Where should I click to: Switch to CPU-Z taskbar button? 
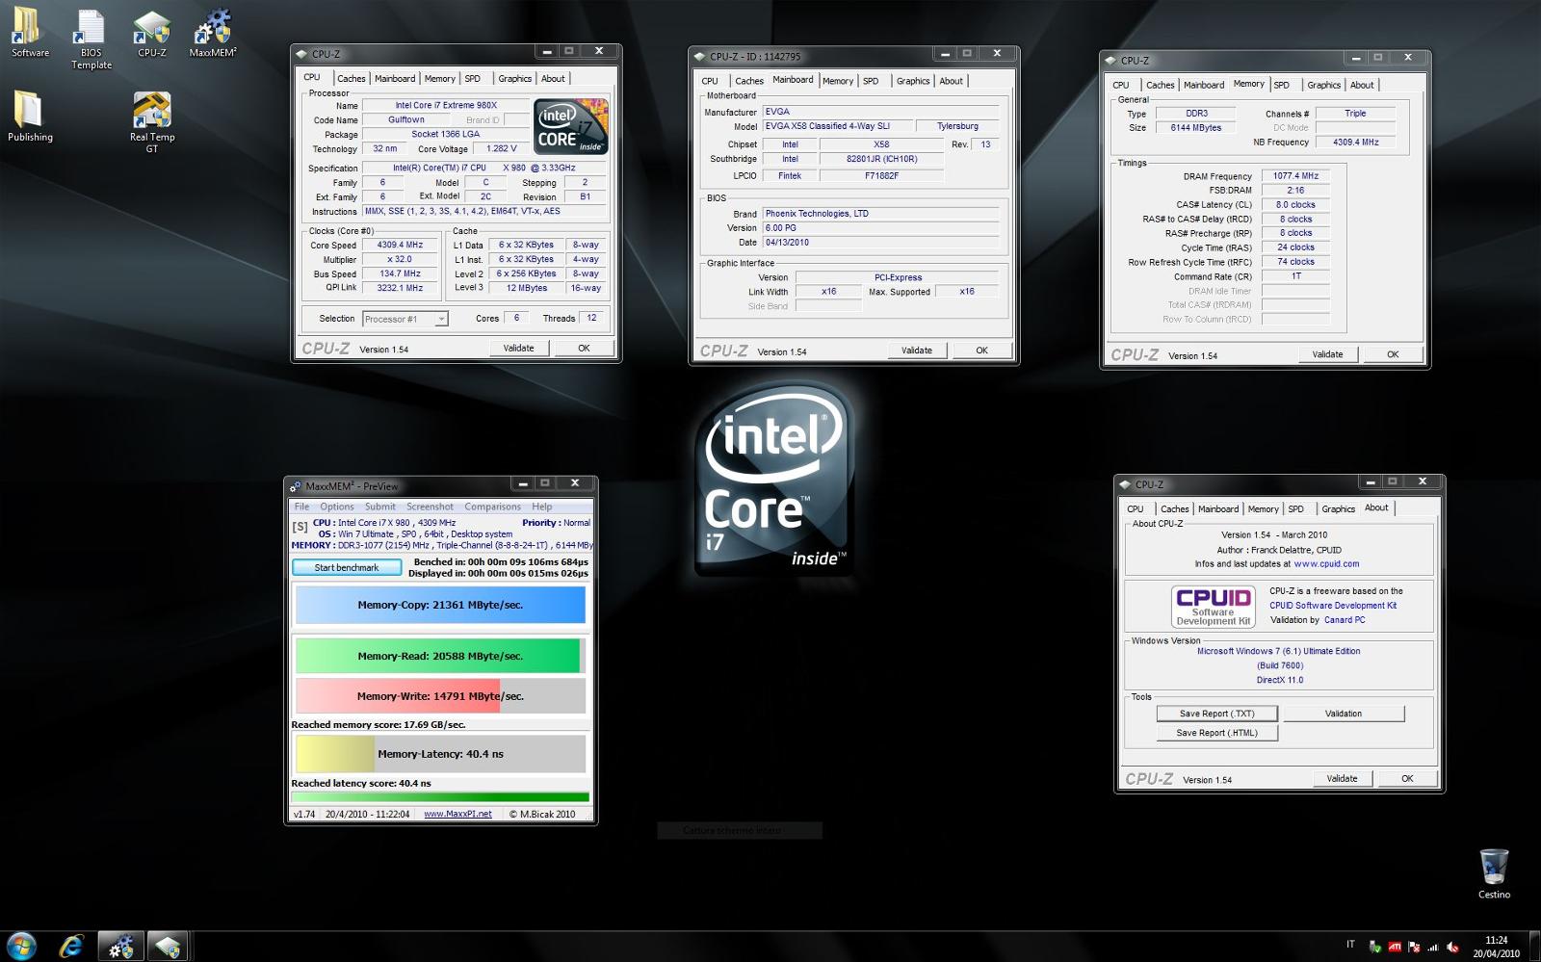(169, 947)
